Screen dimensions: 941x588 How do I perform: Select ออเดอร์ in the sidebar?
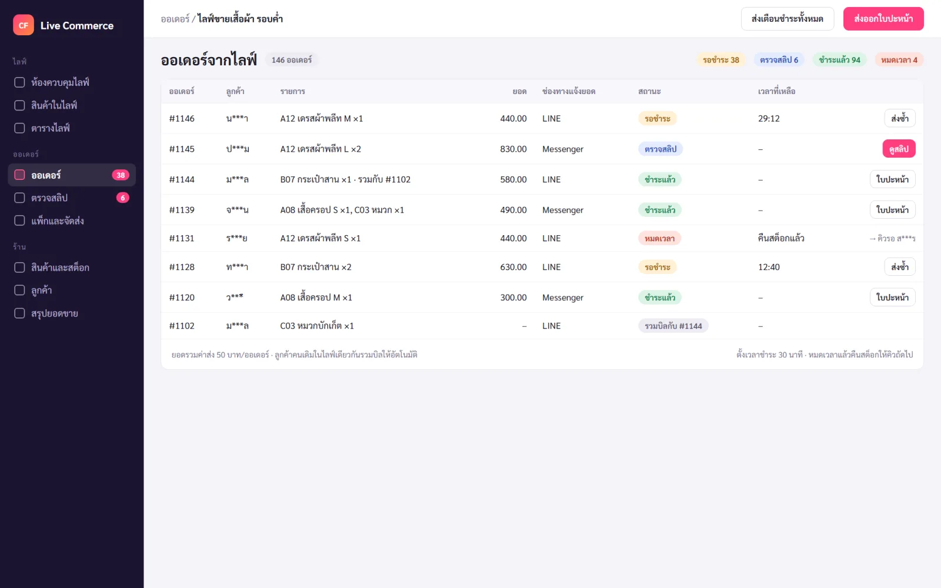point(72,175)
